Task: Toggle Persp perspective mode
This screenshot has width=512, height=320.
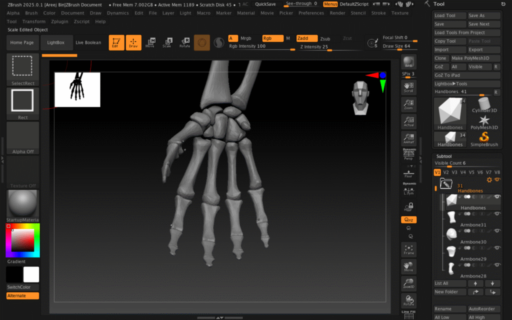Action: coord(408,155)
